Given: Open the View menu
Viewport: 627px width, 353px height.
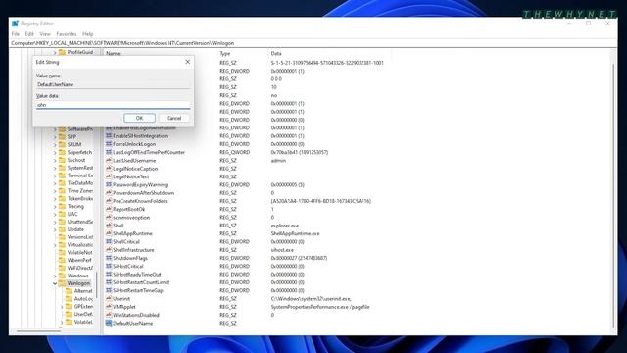Looking at the screenshot, I should pyautogui.click(x=45, y=34).
